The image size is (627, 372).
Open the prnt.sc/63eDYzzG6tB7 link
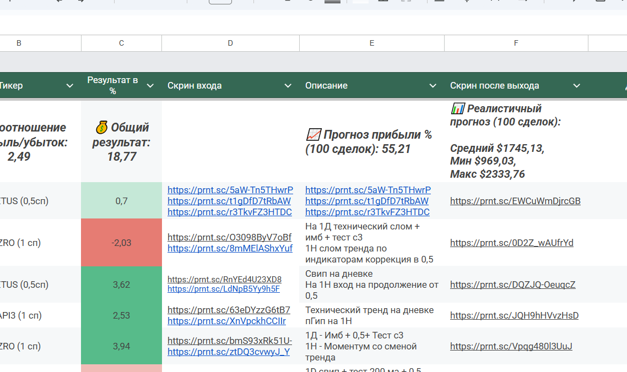click(229, 310)
